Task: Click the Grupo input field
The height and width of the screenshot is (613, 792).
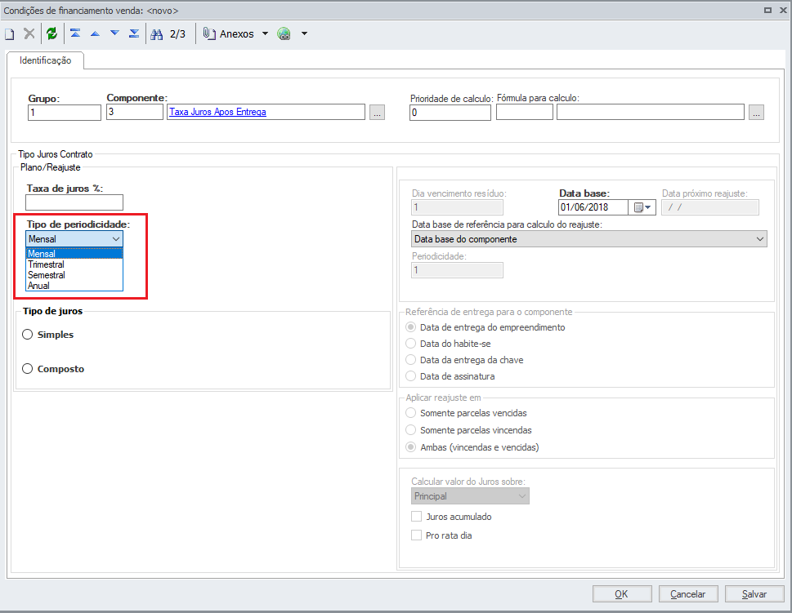Action: pos(65,113)
